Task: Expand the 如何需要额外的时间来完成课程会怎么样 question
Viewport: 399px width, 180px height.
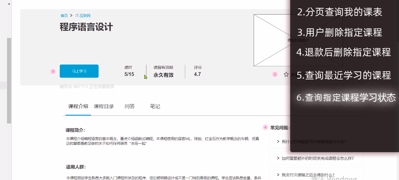Action: [316, 158]
